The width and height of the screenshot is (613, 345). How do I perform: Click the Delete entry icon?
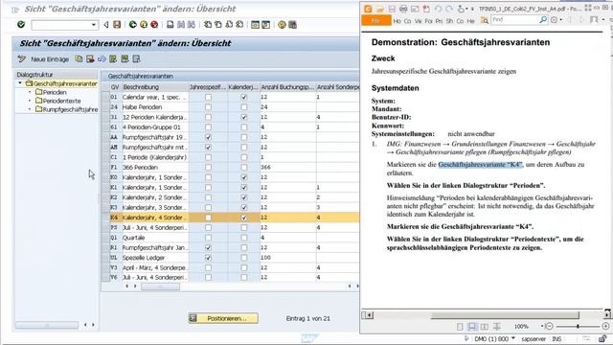pyautogui.click(x=90, y=59)
